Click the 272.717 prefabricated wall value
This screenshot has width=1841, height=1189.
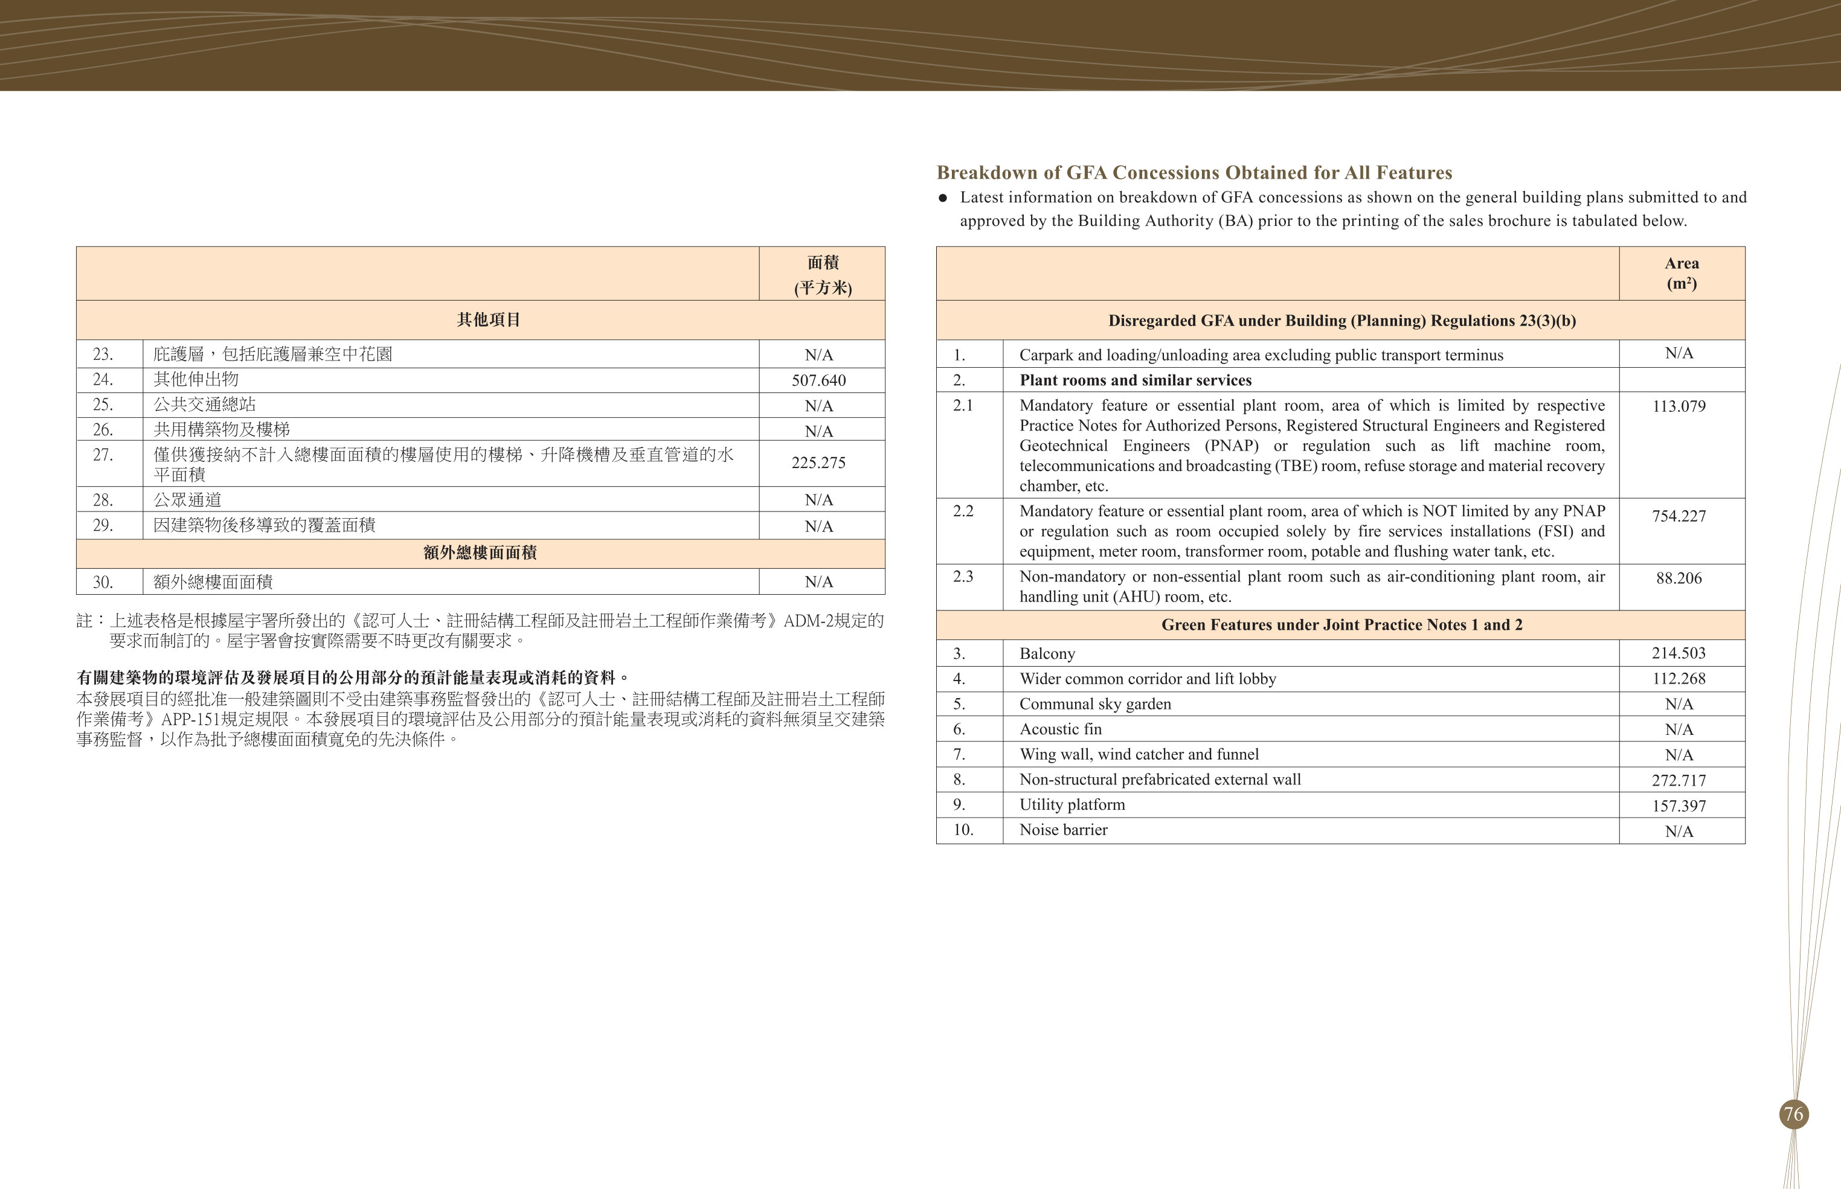tap(1679, 781)
